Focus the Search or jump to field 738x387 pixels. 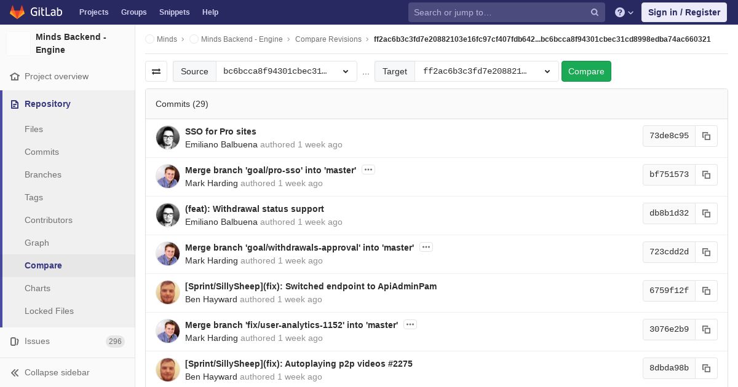pos(499,12)
